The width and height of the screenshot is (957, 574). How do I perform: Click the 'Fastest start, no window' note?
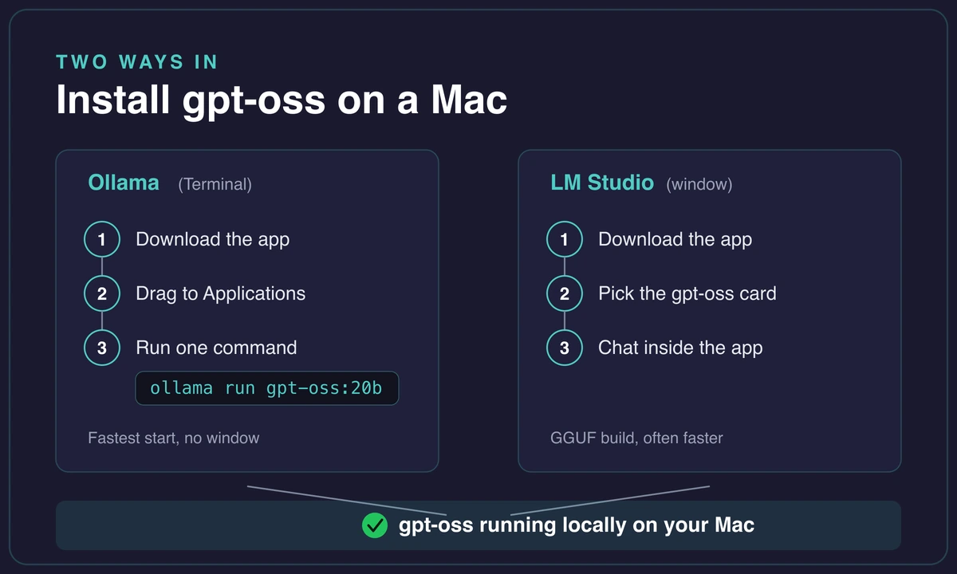tap(174, 438)
